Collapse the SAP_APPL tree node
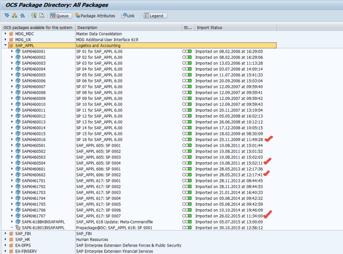Image resolution: width=343 pixels, height=254 pixels. pyautogui.click(x=5, y=46)
